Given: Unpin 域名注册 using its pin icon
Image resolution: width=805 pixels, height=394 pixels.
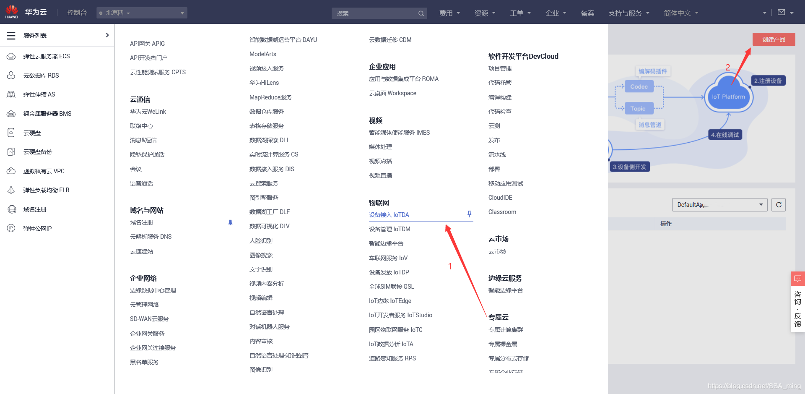Looking at the screenshot, I should [x=230, y=223].
